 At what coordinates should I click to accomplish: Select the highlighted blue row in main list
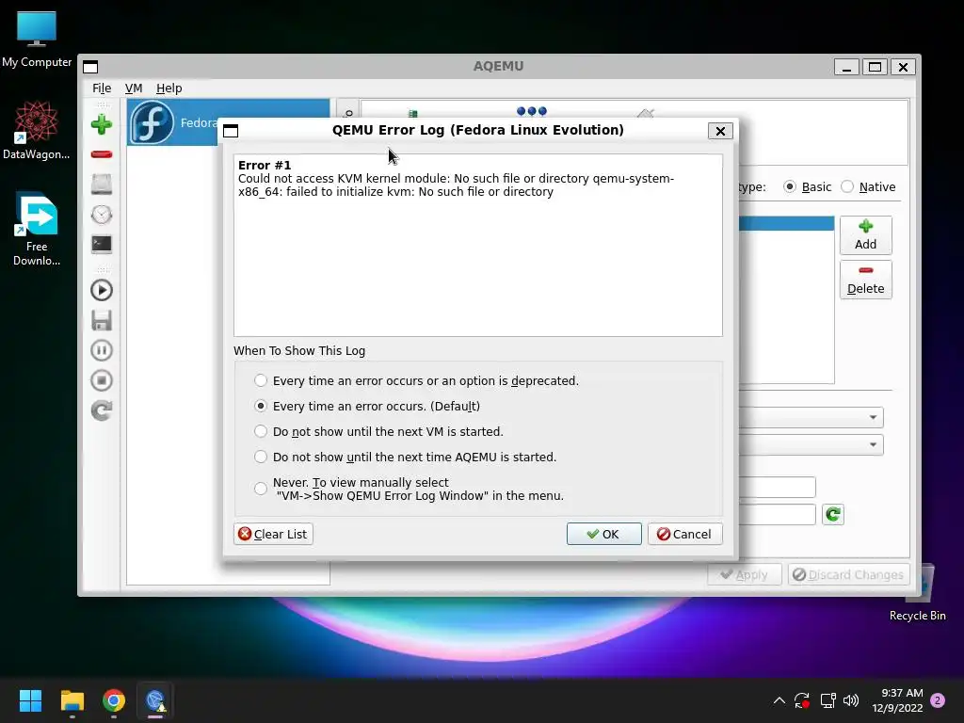point(786,223)
